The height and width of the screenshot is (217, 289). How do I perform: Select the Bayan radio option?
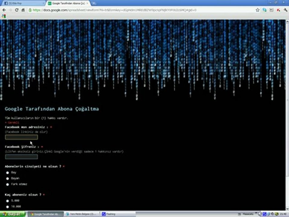click(7, 178)
